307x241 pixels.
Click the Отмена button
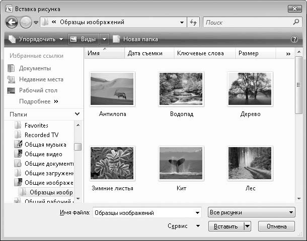(x=276, y=226)
